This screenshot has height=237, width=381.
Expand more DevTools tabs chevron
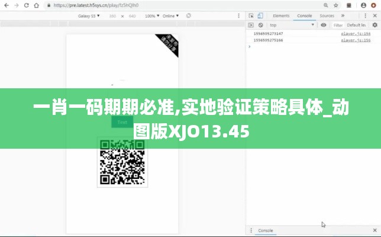[x=343, y=16]
